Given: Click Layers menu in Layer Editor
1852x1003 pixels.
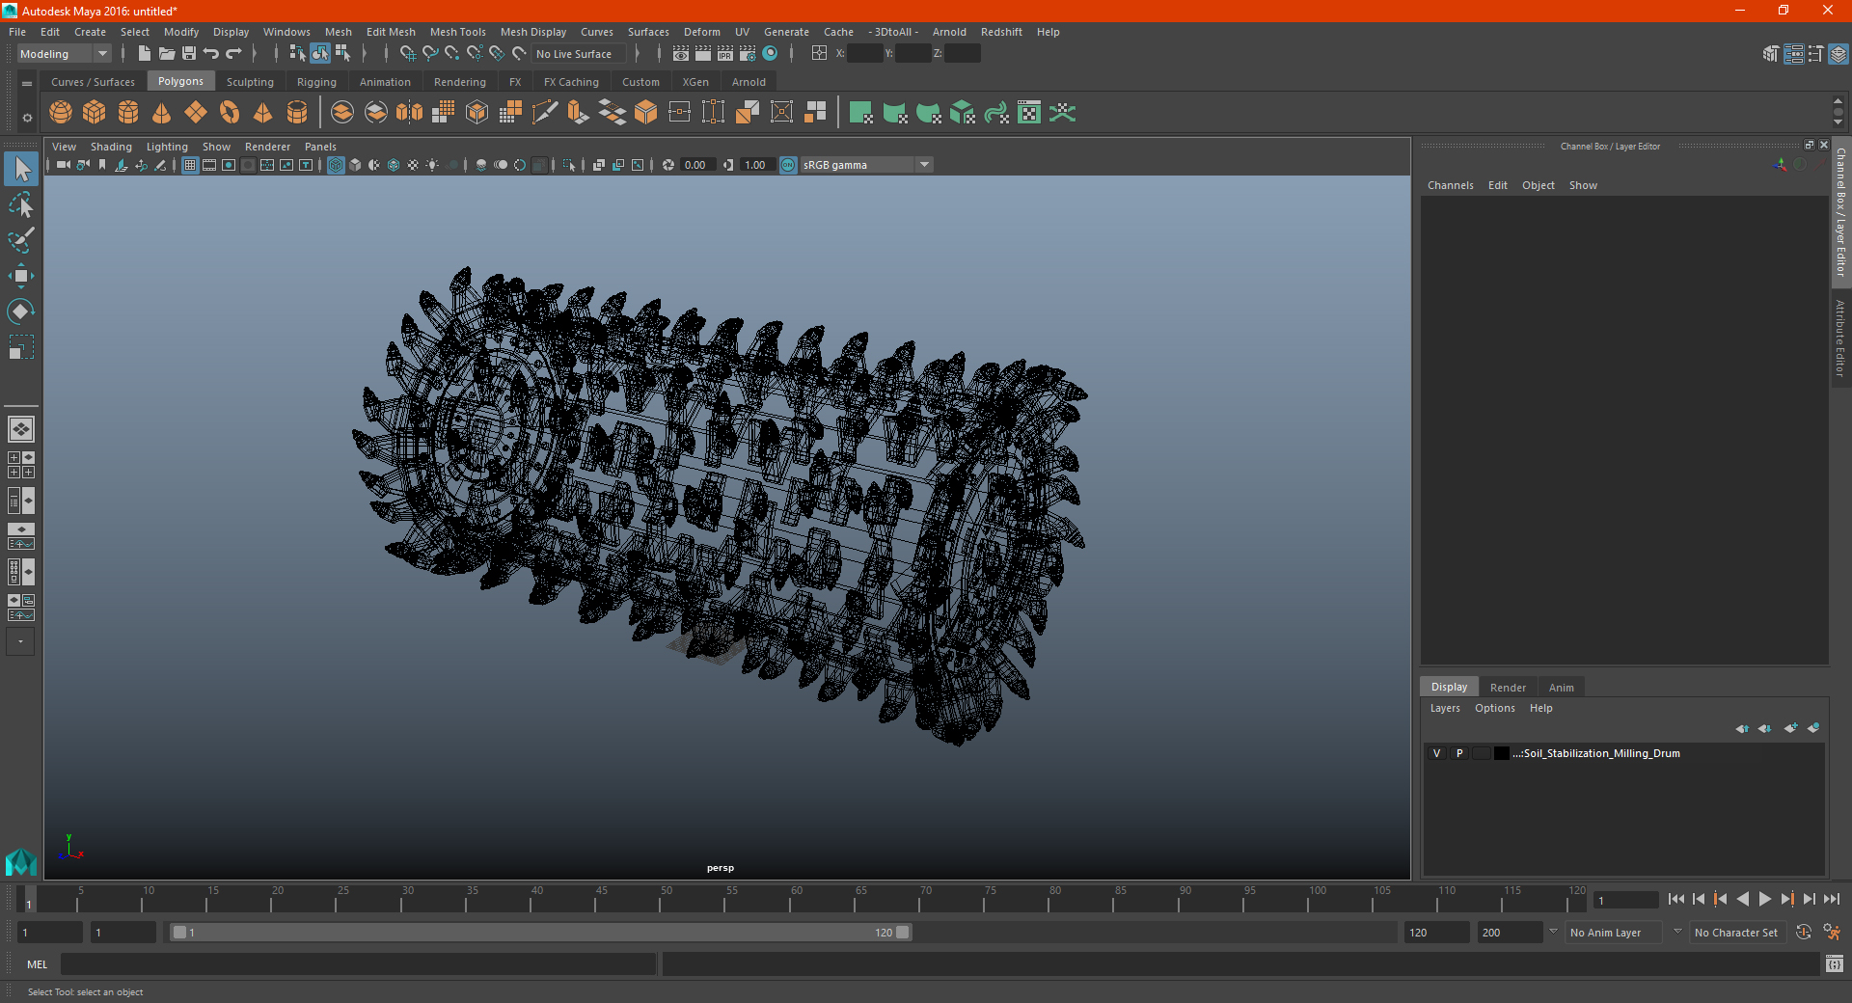Looking at the screenshot, I should coord(1444,708).
